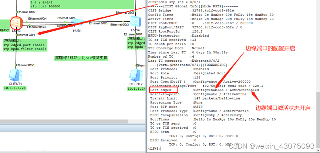Click the 'Protection Type :None' line
The height and width of the screenshot is (153, 320).
tap(176, 103)
